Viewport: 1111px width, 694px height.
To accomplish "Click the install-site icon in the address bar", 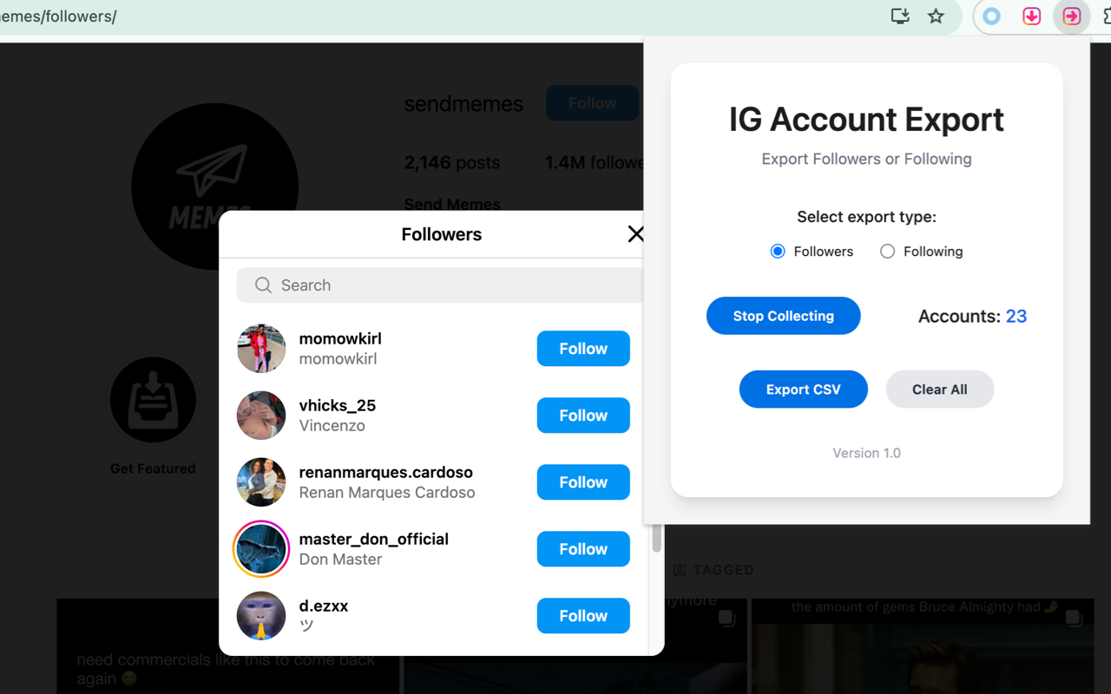I will coord(899,16).
